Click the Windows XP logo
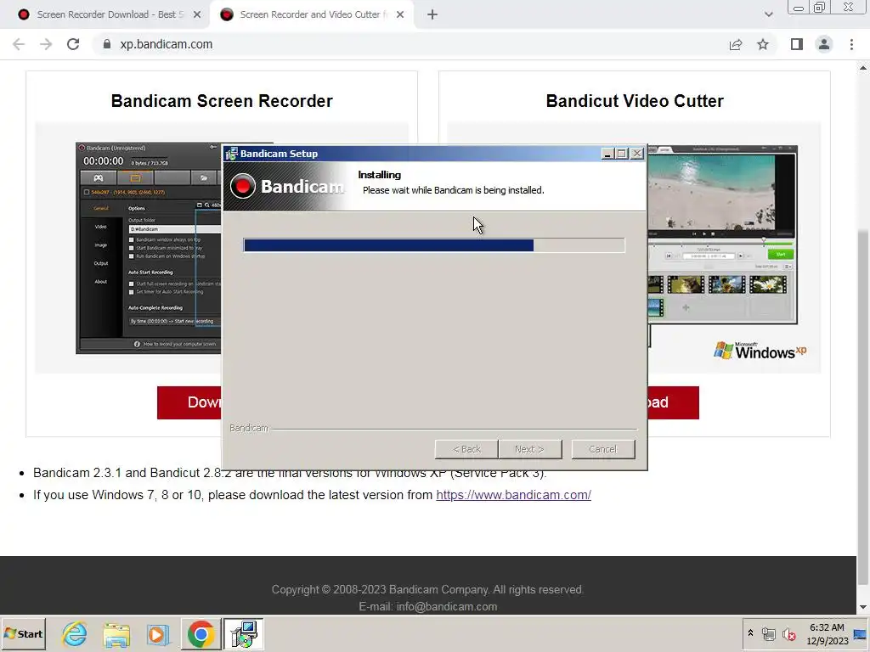The width and height of the screenshot is (870, 652). 760,351
